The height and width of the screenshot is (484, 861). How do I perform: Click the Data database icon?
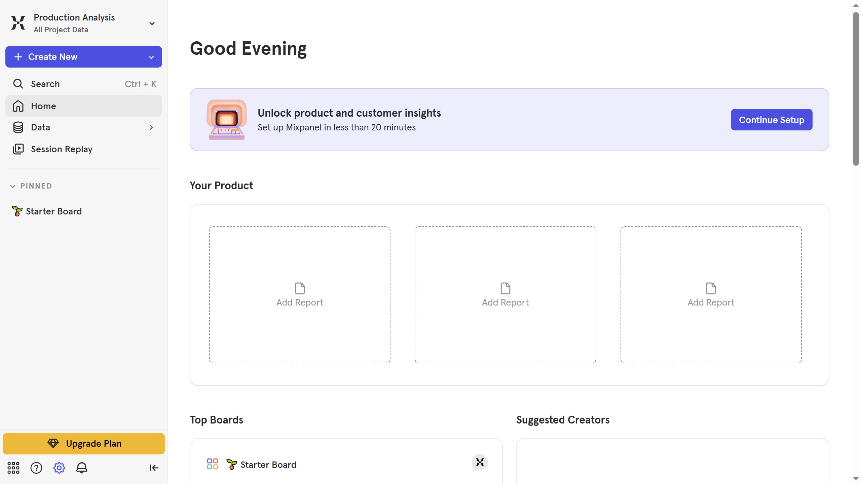point(18,127)
